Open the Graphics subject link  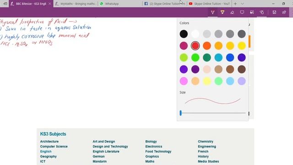pyautogui.click(x=152, y=156)
